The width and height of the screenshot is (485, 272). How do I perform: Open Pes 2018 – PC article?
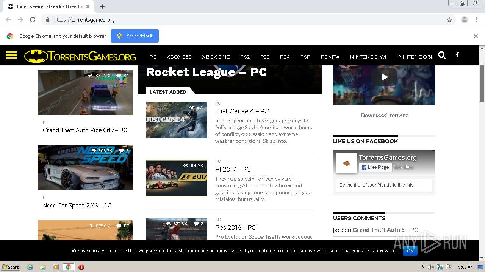(x=236, y=227)
